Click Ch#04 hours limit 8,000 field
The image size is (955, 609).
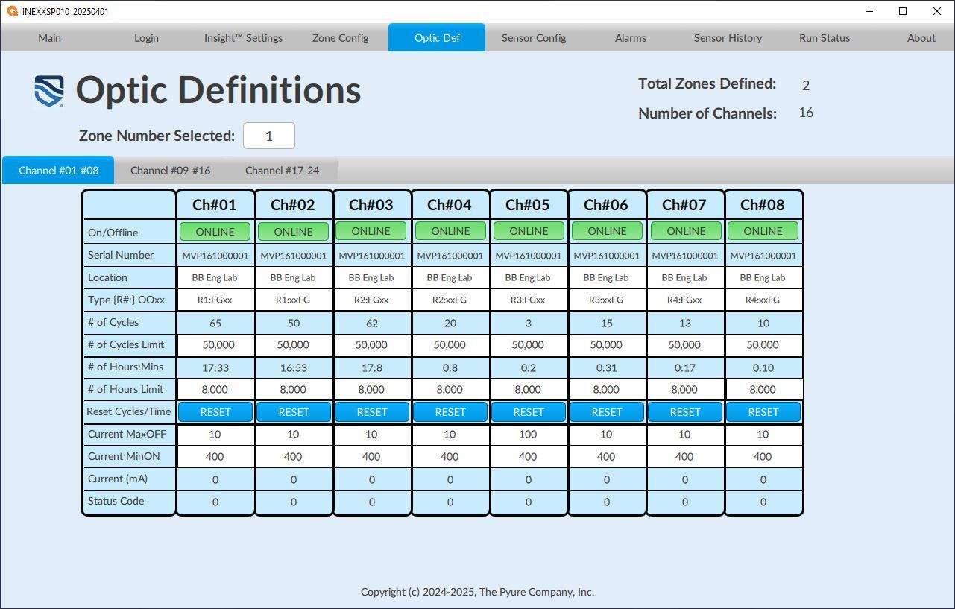pyautogui.click(x=450, y=389)
